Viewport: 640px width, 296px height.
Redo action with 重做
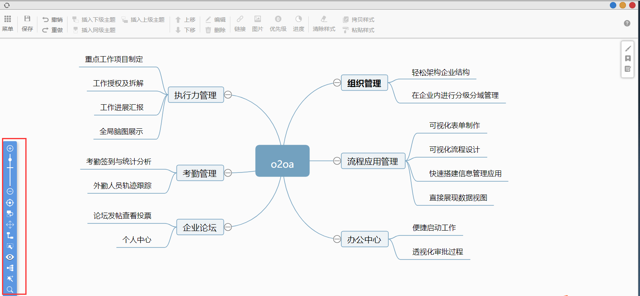pyautogui.click(x=53, y=30)
